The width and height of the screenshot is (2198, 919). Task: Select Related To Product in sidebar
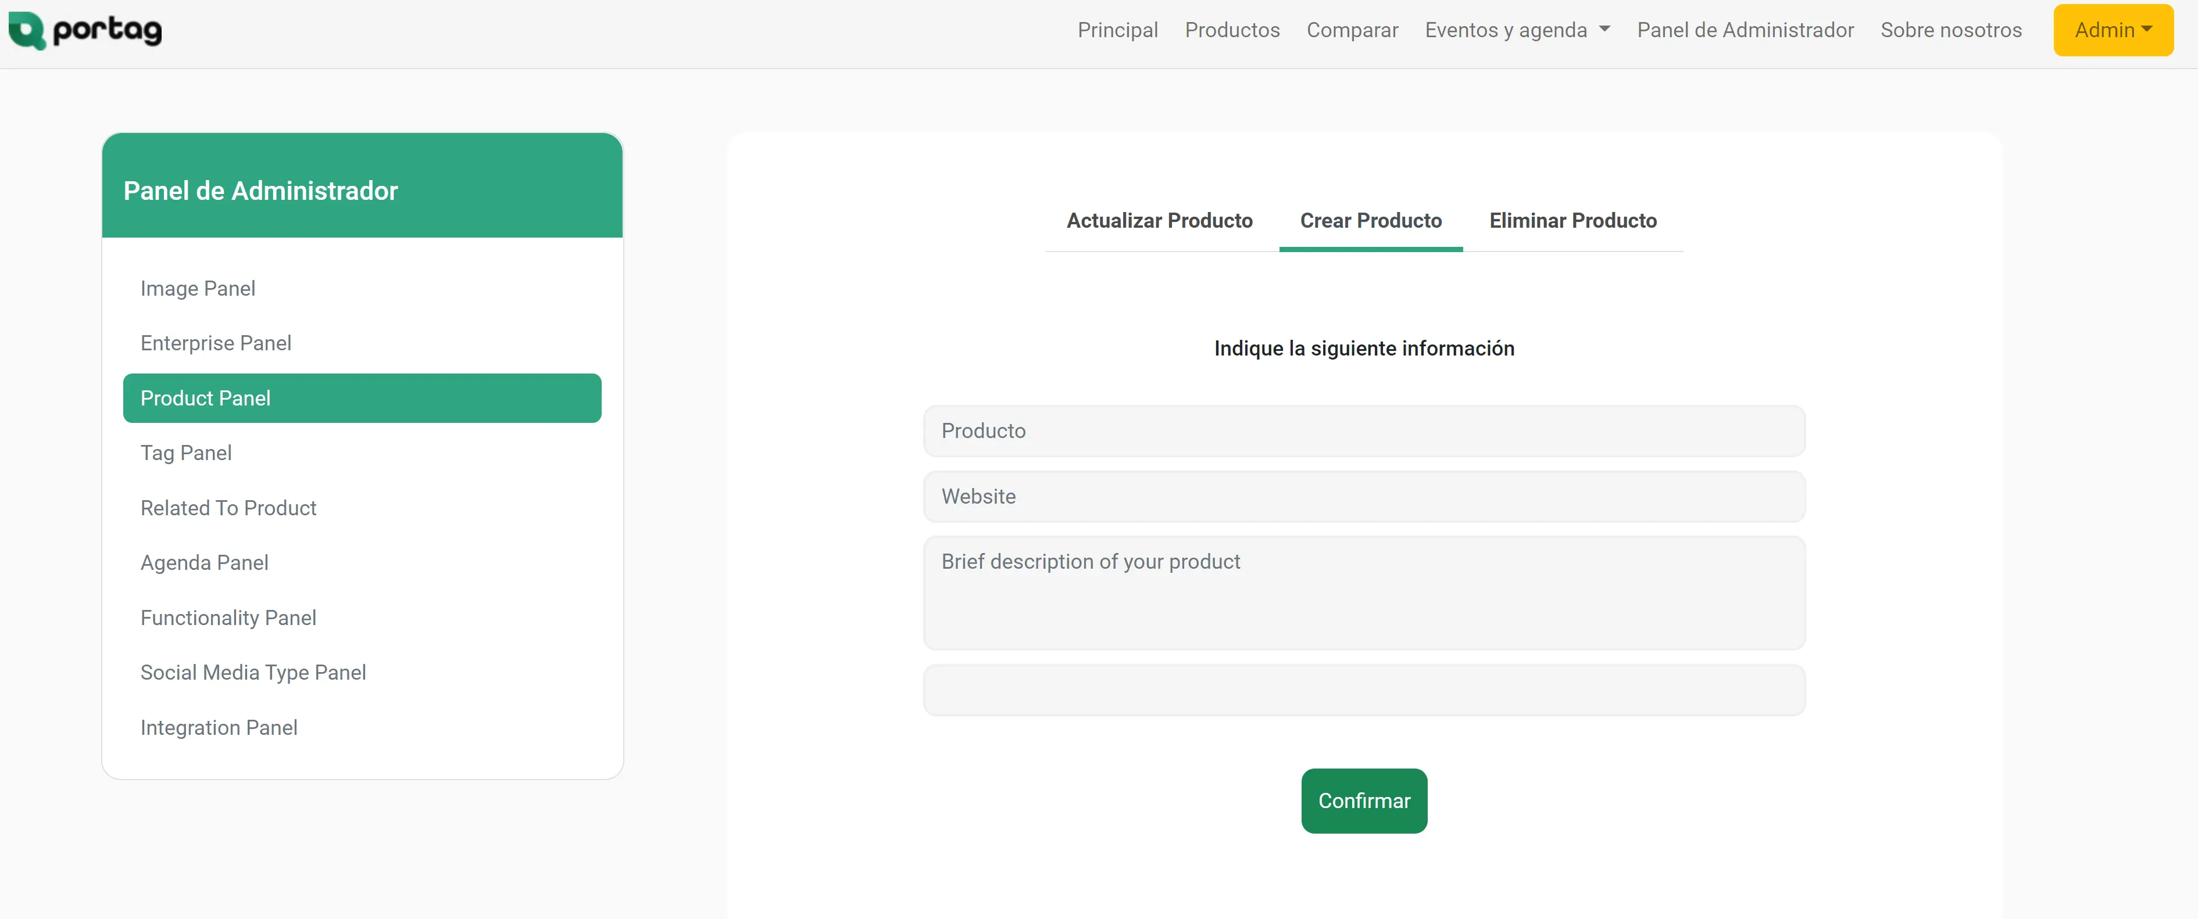point(228,507)
